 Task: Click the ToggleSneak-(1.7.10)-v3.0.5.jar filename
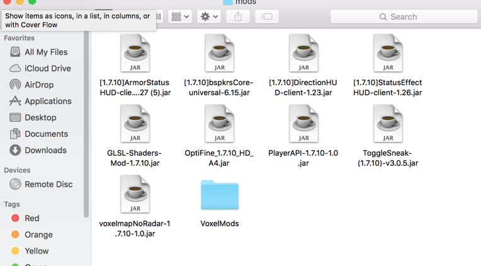click(388, 158)
